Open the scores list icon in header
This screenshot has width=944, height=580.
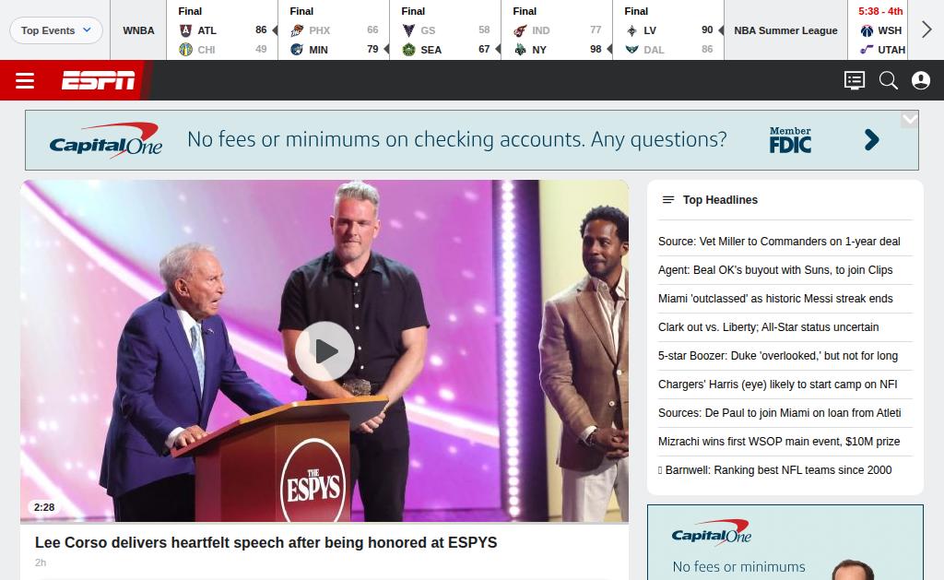[855, 80]
